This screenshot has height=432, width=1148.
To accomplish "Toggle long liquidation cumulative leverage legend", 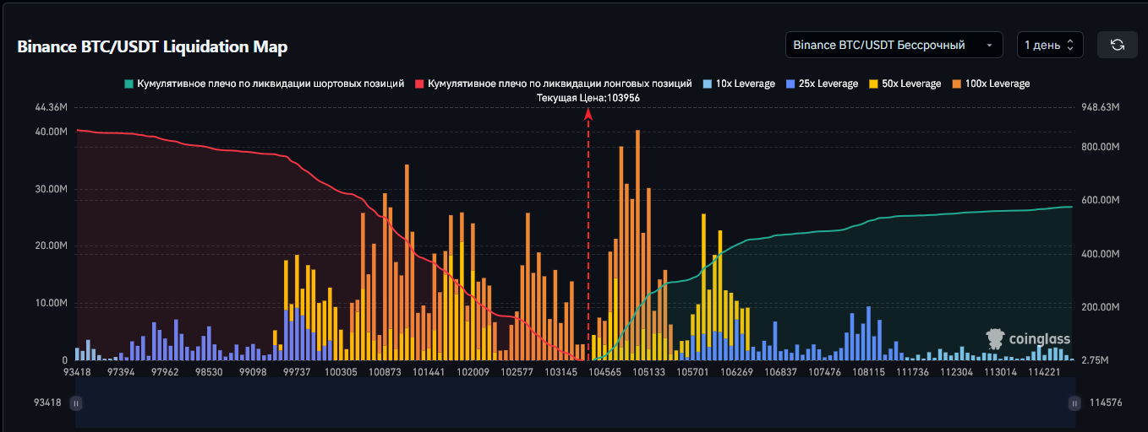I will [554, 84].
